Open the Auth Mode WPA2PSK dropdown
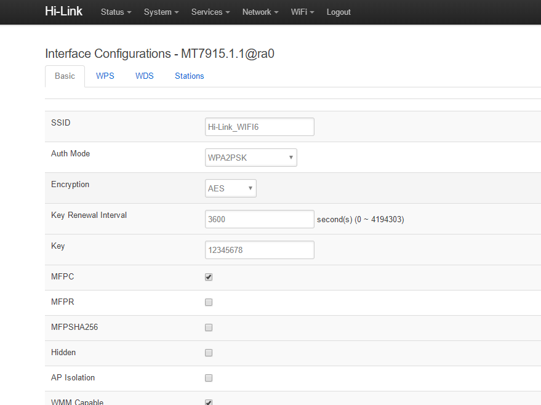Viewport: 541px width, 405px height. point(251,158)
